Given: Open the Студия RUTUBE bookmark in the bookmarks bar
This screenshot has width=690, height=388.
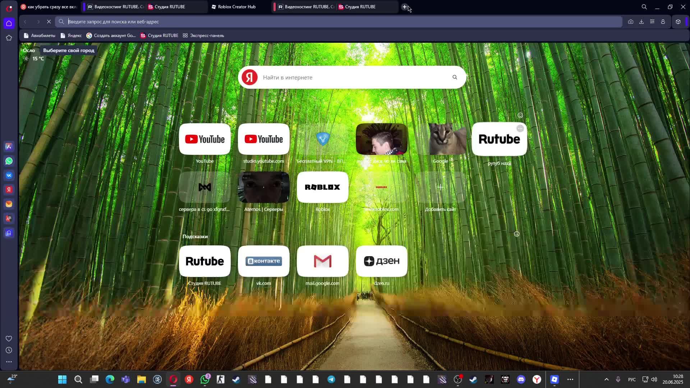Looking at the screenshot, I should click(159, 36).
